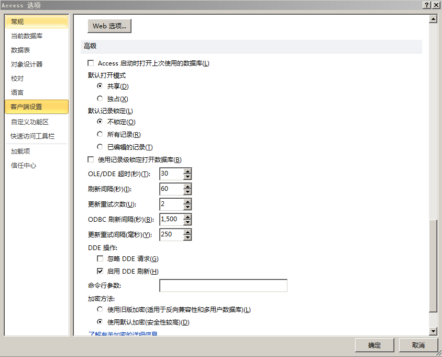Image resolution: width=442 pixels, height=357 pixels.
Task: Select 使用旧版加密 encryption method
Action: point(100,310)
